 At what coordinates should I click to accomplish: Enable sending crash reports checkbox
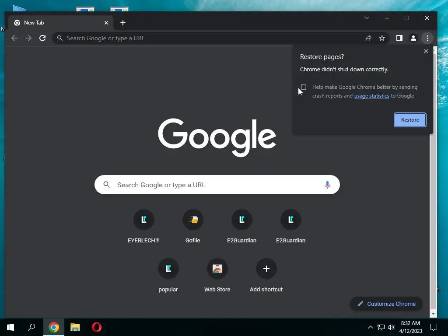tap(304, 87)
